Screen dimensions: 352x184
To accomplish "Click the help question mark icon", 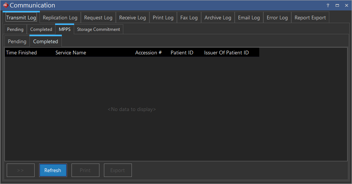I will click(x=328, y=5).
